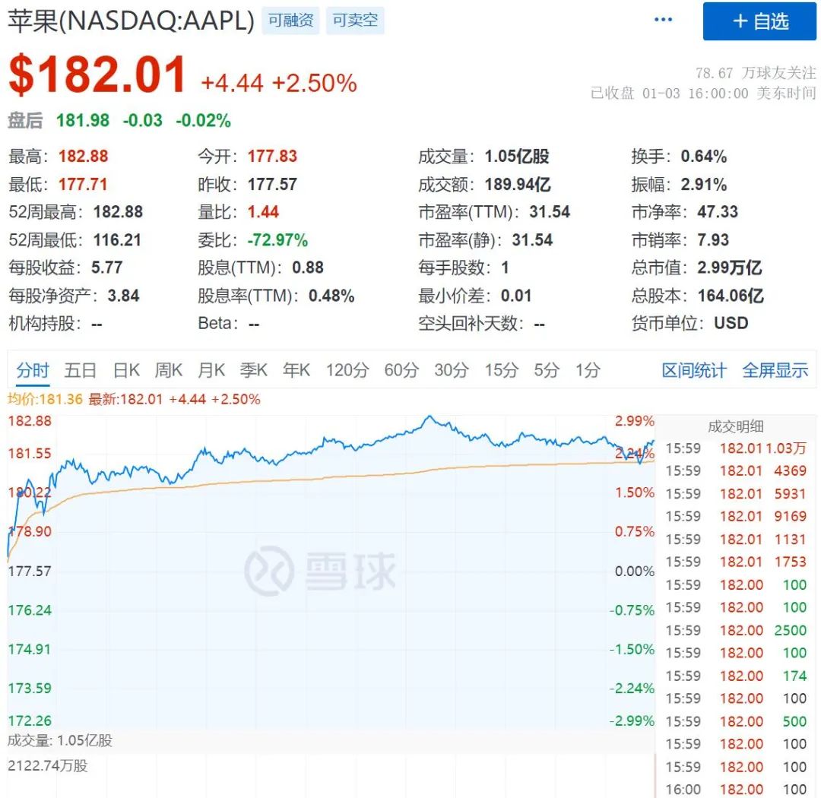Select trade row with volume 1131
The height and width of the screenshot is (798, 821).
click(x=736, y=540)
